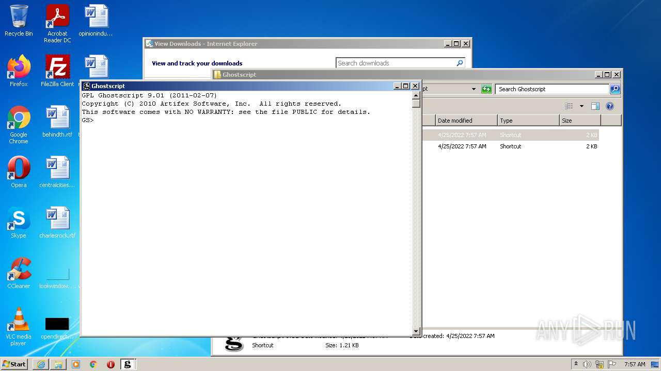Launch VLC media player shortcut
The image size is (661, 371).
click(19, 327)
